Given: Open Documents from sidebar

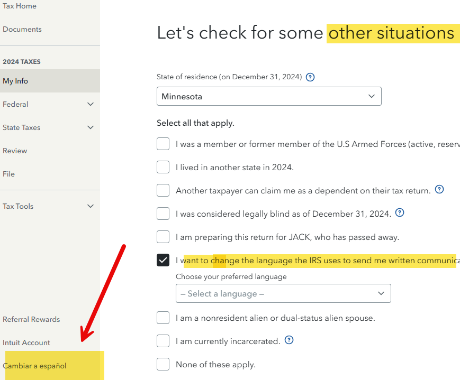Looking at the screenshot, I should click(x=22, y=29).
